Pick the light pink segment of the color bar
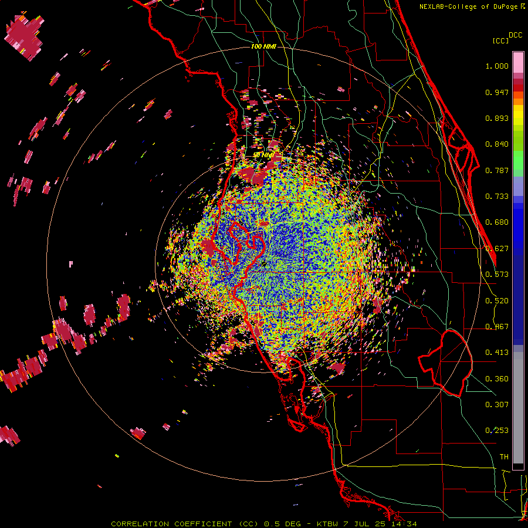The height and width of the screenshot is (528, 528). tap(518, 63)
